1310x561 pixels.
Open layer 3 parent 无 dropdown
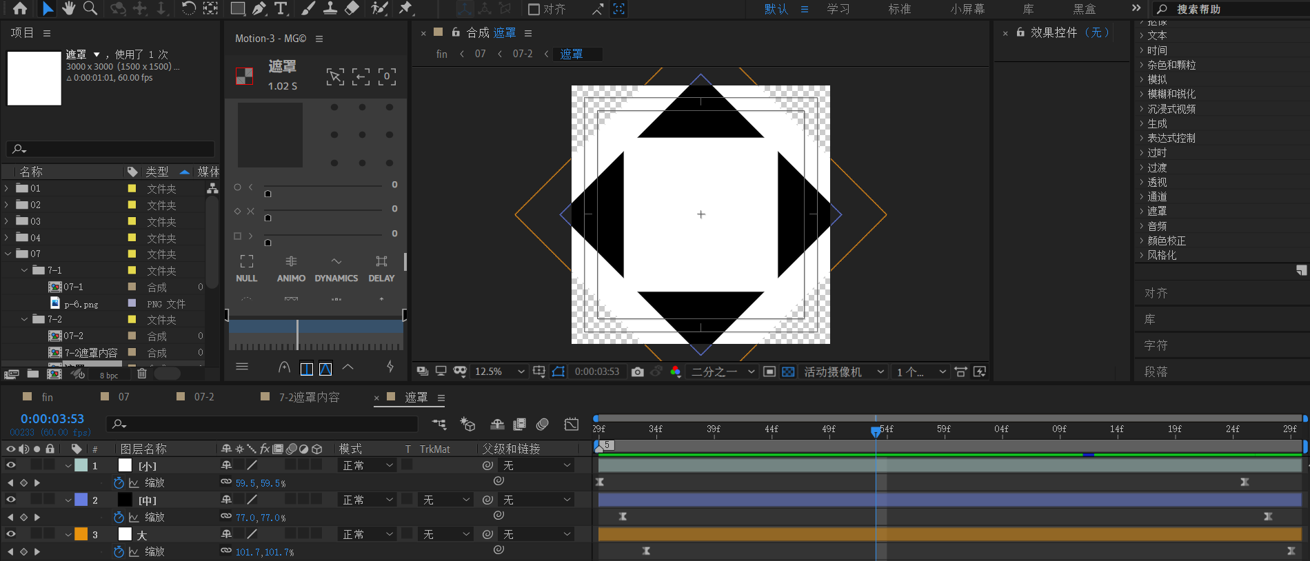tap(537, 534)
